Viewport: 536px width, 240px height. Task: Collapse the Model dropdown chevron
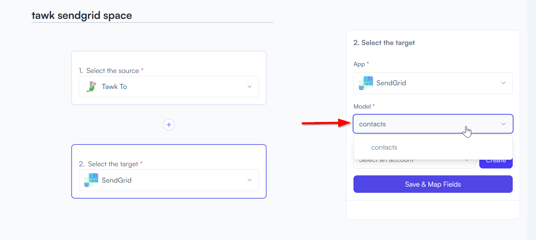pos(503,124)
